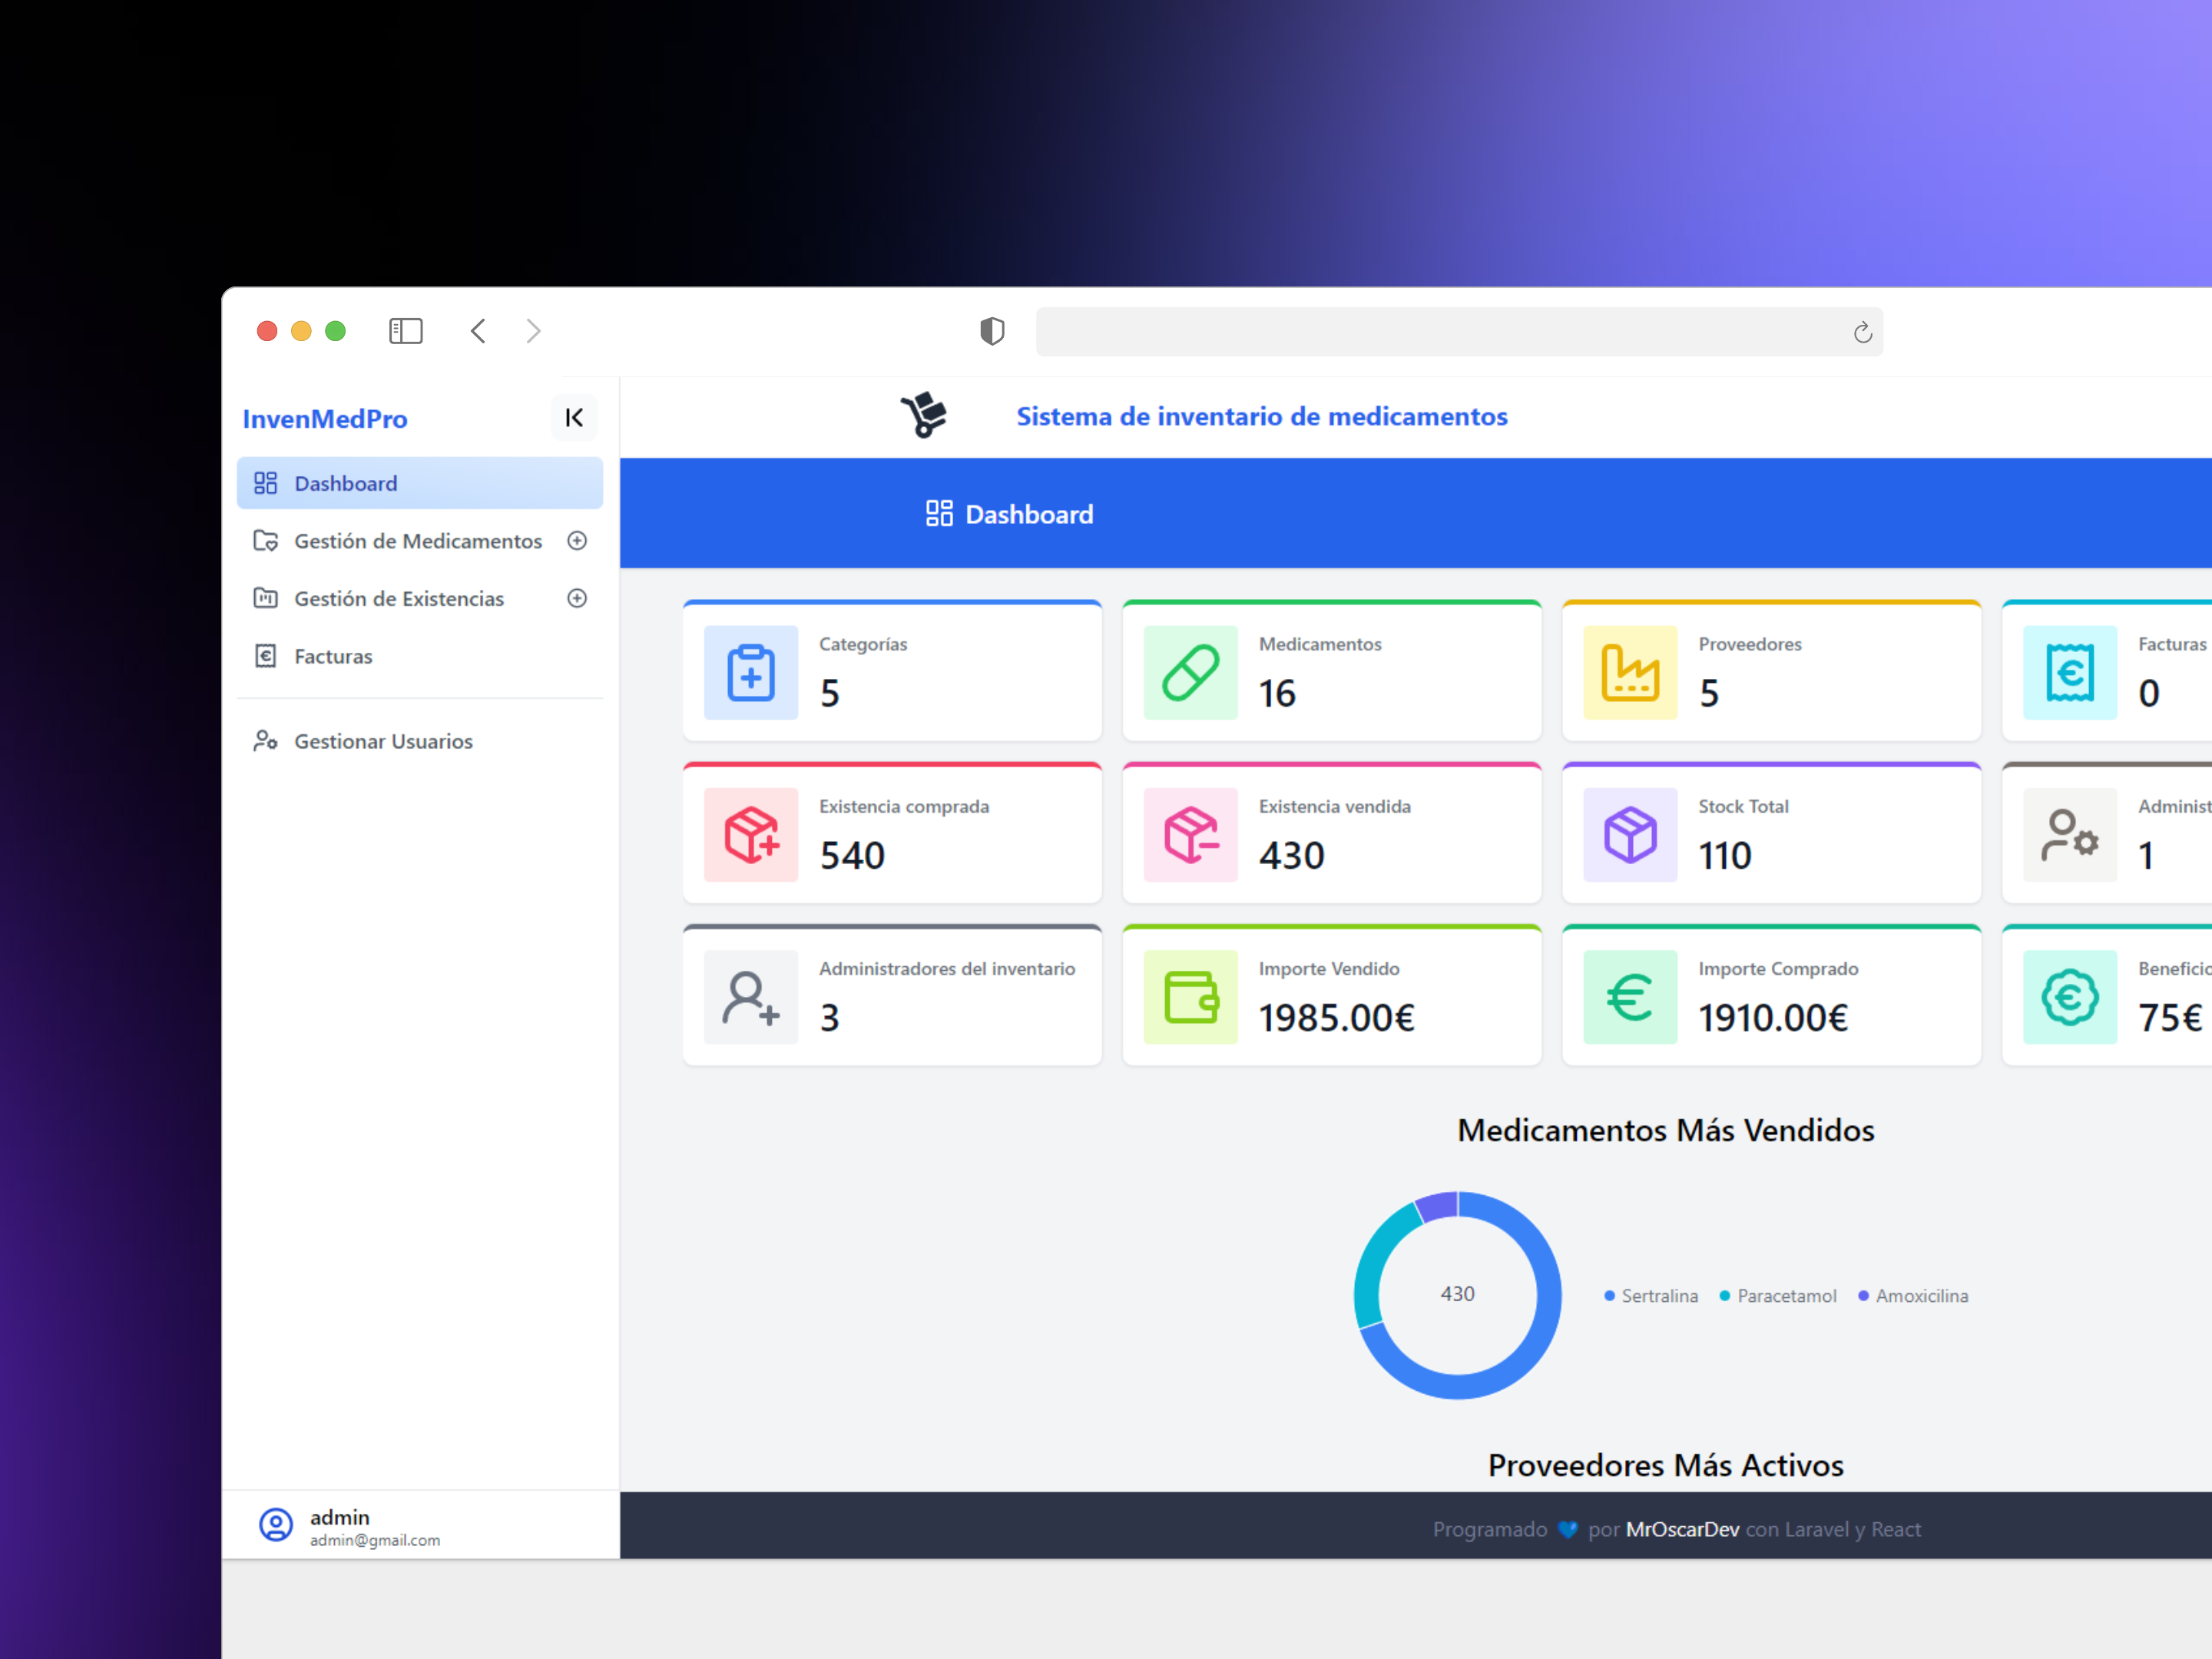Go forward with browser forward arrow
Image resolution: width=2212 pixels, height=1659 pixels.
coord(534,331)
